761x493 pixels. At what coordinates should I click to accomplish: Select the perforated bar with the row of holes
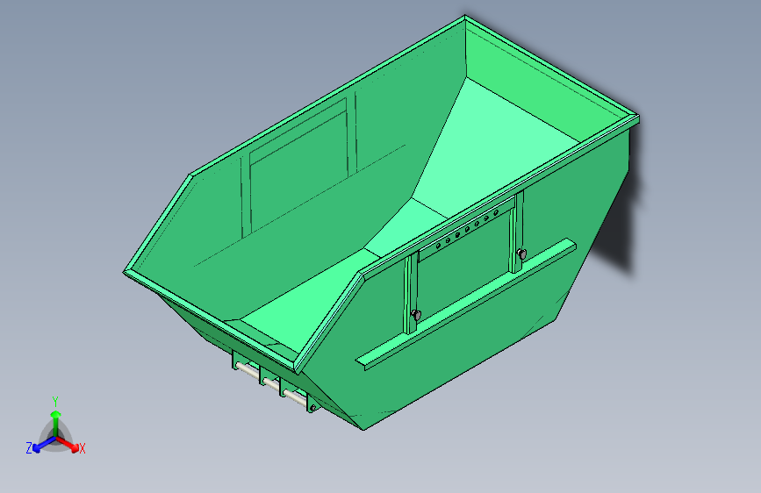(x=467, y=227)
